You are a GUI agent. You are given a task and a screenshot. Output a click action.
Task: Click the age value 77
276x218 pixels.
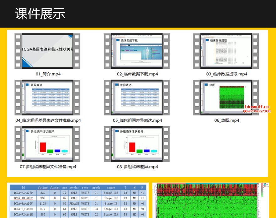click(65, 193)
